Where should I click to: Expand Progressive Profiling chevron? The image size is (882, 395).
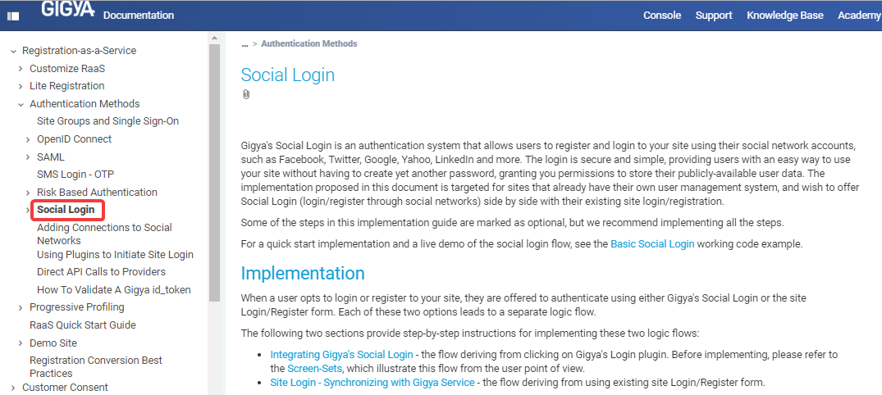[x=21, y=307]
